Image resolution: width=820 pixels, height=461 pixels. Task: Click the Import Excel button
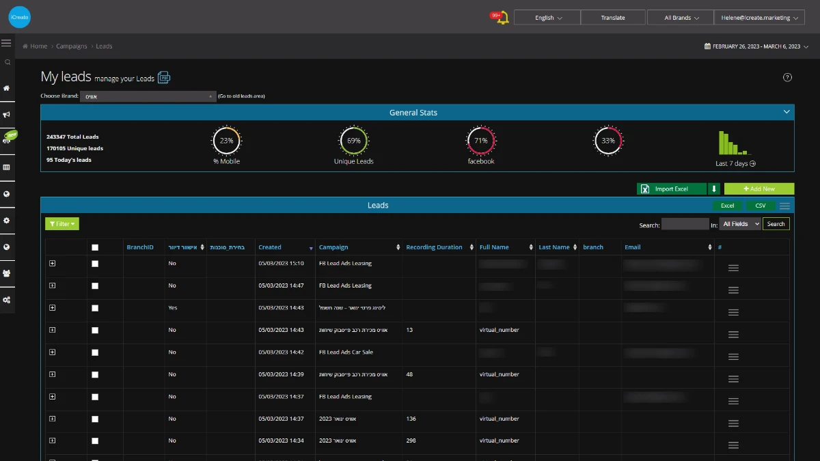pos(672,189)
